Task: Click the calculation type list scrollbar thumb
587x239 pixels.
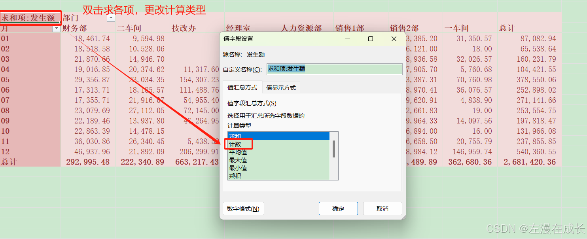Action: (334, 149)
